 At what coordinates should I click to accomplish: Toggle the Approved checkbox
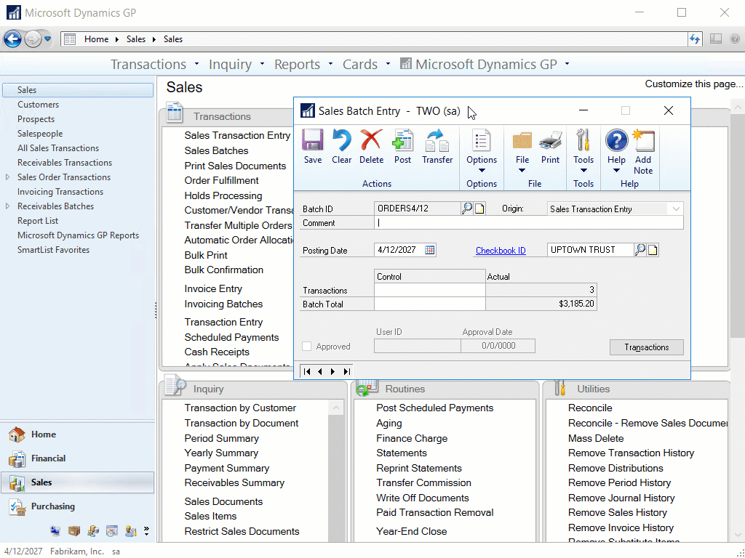coord(307,347)
